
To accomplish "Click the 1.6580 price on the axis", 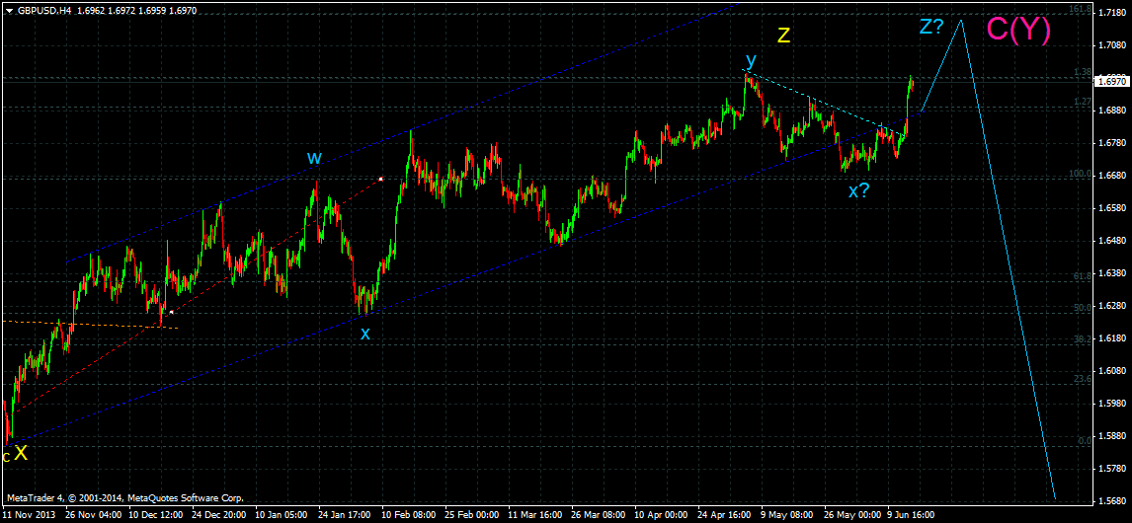I will (1112, 208).
